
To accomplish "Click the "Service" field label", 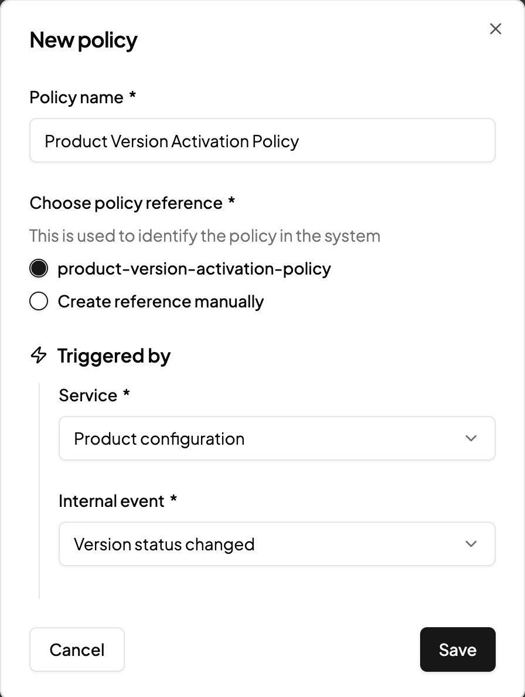I will point(88,395).
